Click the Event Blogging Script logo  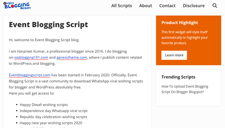click(x=17, y=6)
